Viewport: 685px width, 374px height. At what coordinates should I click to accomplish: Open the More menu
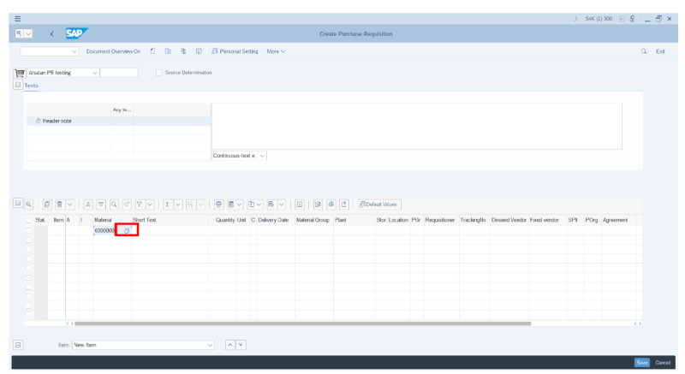276,51
